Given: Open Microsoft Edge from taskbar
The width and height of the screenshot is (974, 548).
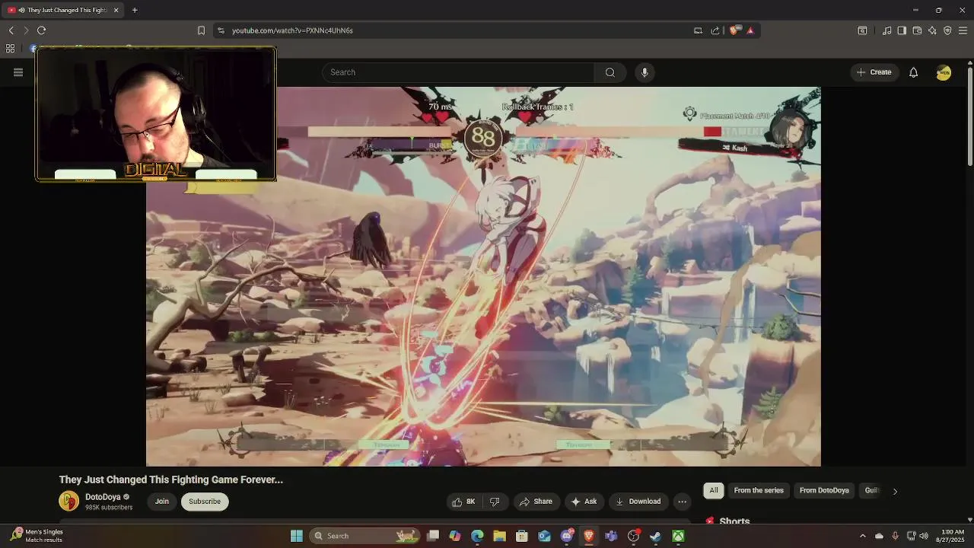Looking at the screenshot, I should click(477, 536).
